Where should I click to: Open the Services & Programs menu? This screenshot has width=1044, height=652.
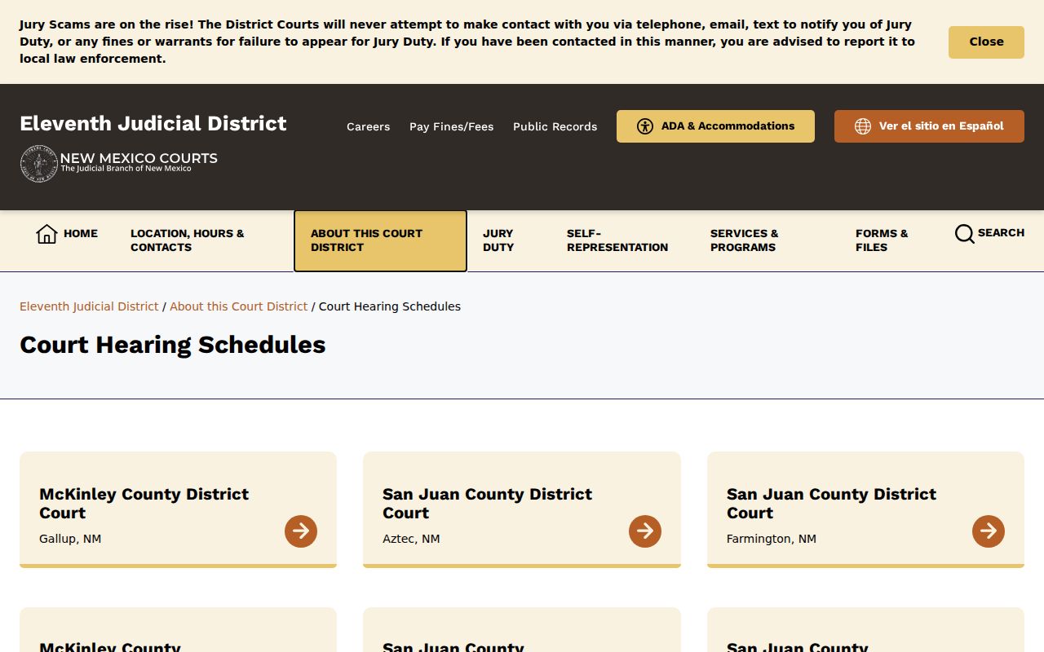[745, 240]
